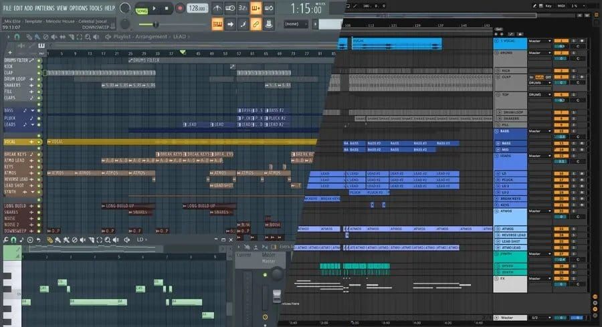The image size is (602, 327).
Task: Select the Master track at bottom right
Action: (x=510, y=318)
